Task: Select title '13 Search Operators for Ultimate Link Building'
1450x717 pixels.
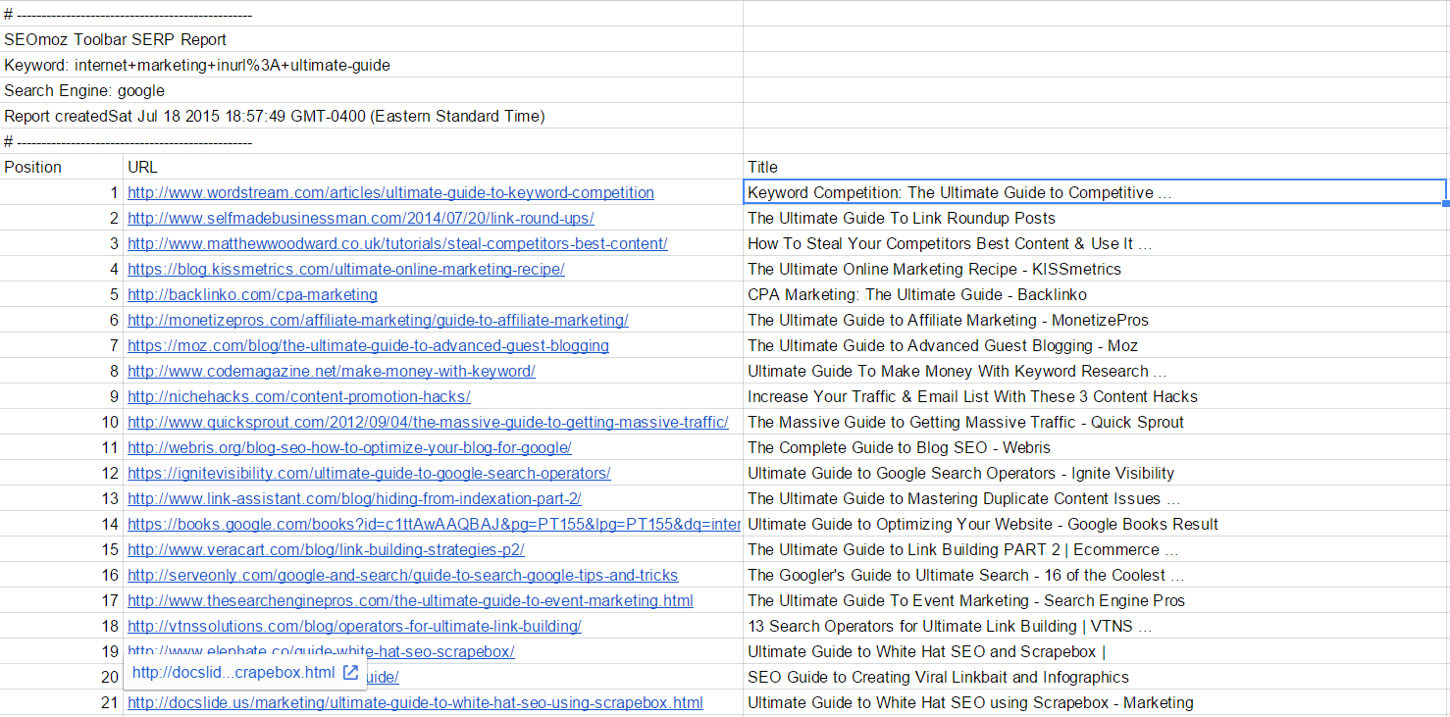Action: [1096, 626]
